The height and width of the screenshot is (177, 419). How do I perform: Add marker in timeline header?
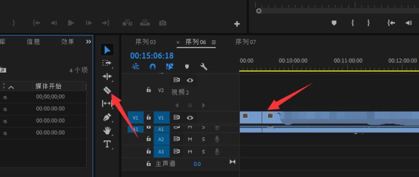(187, 66)
